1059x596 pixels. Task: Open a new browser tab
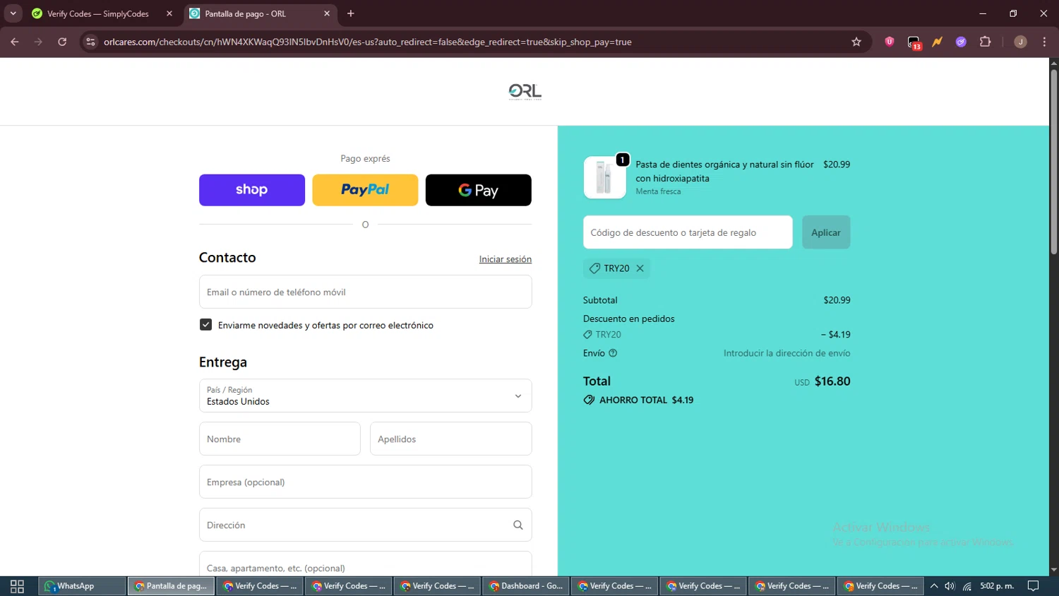click(350, 13)
